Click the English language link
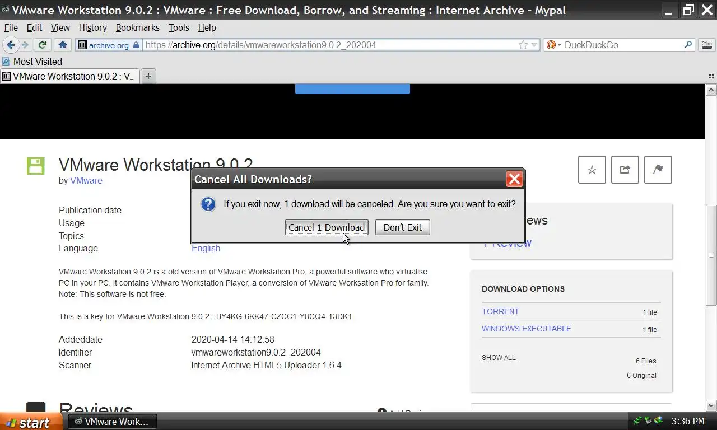The width and height of the screenshot is (717, 430). [x=206, y=249]
